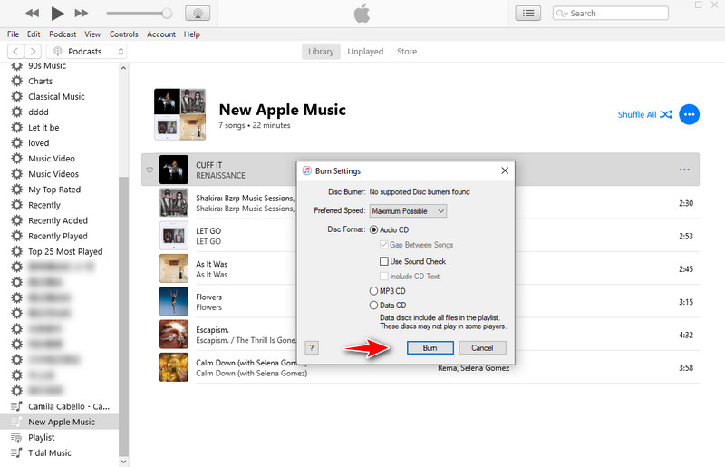
Task: Click the sidebar scroll up arrow
Action: pos(123,68)
